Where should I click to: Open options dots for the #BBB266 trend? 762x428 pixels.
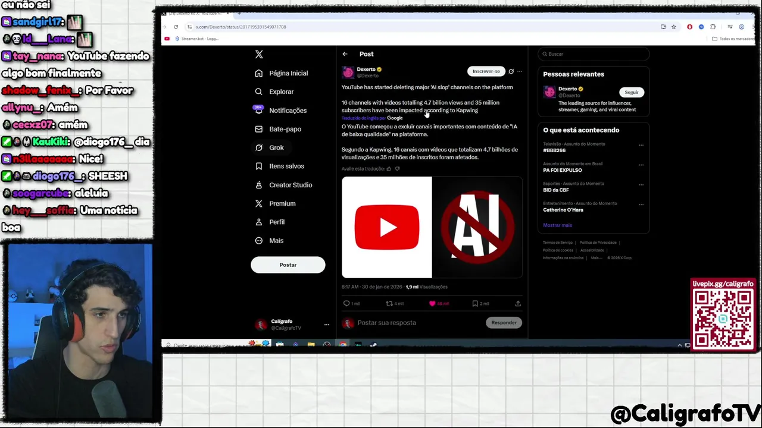(641, 145)
